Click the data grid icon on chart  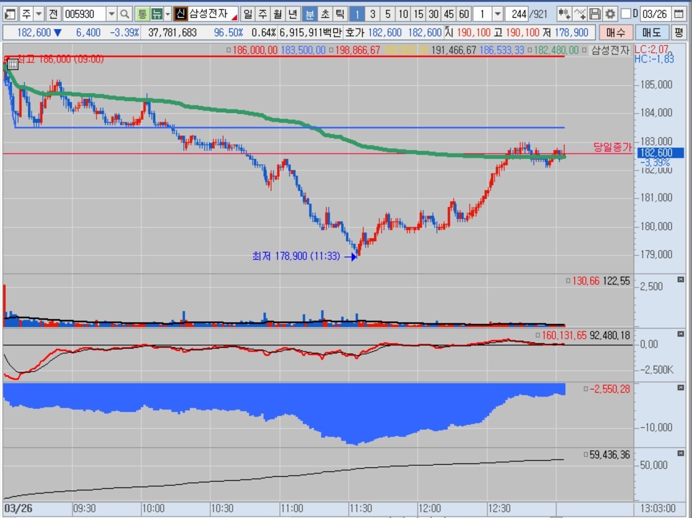tap(13, 65)
